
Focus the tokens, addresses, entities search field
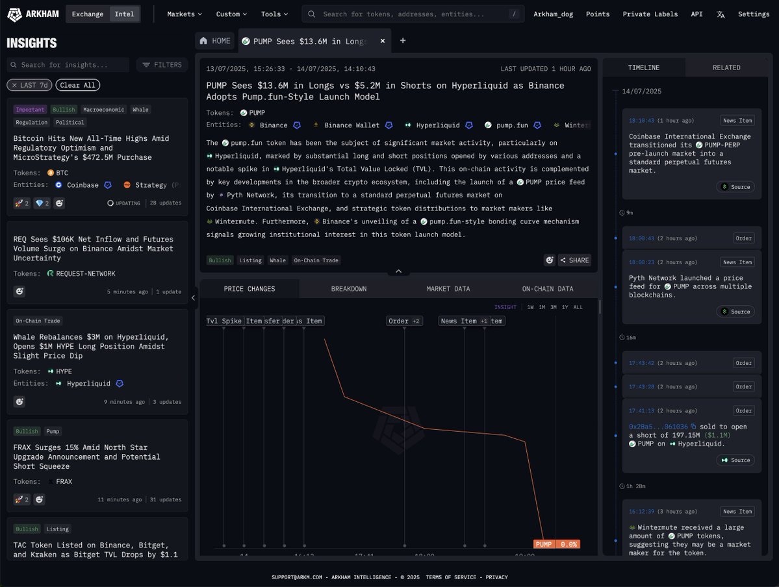coord(413,14)
